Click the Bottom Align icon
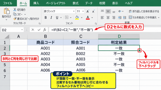This screenshot has height=90, width=161. tap(114, 11)
